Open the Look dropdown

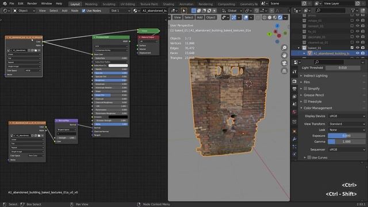pyautogui.click(x=347, y=130)
